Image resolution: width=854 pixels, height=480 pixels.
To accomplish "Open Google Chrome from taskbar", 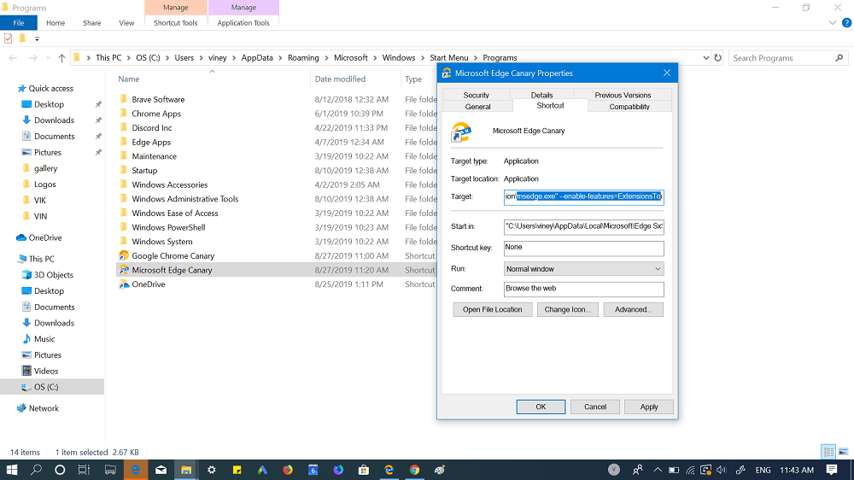I will point(414,470).
